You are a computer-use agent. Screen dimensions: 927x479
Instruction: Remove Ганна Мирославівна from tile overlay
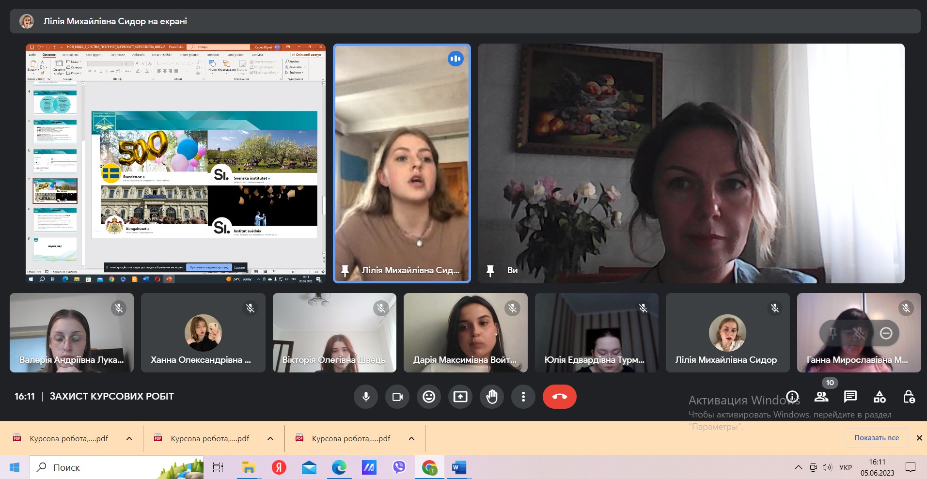(x=886, y=333)
